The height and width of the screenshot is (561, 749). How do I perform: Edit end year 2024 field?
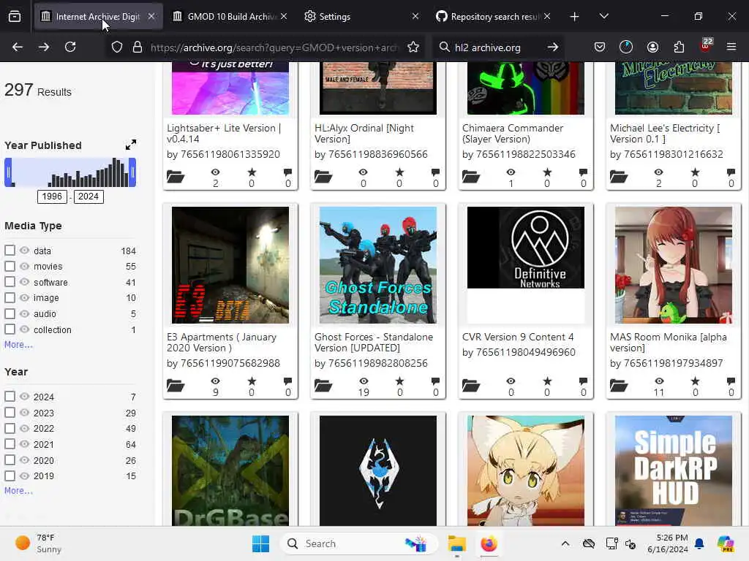tap(89, 196)
